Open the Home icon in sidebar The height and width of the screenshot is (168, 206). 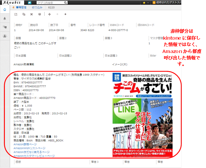click(x=5, y=9)
